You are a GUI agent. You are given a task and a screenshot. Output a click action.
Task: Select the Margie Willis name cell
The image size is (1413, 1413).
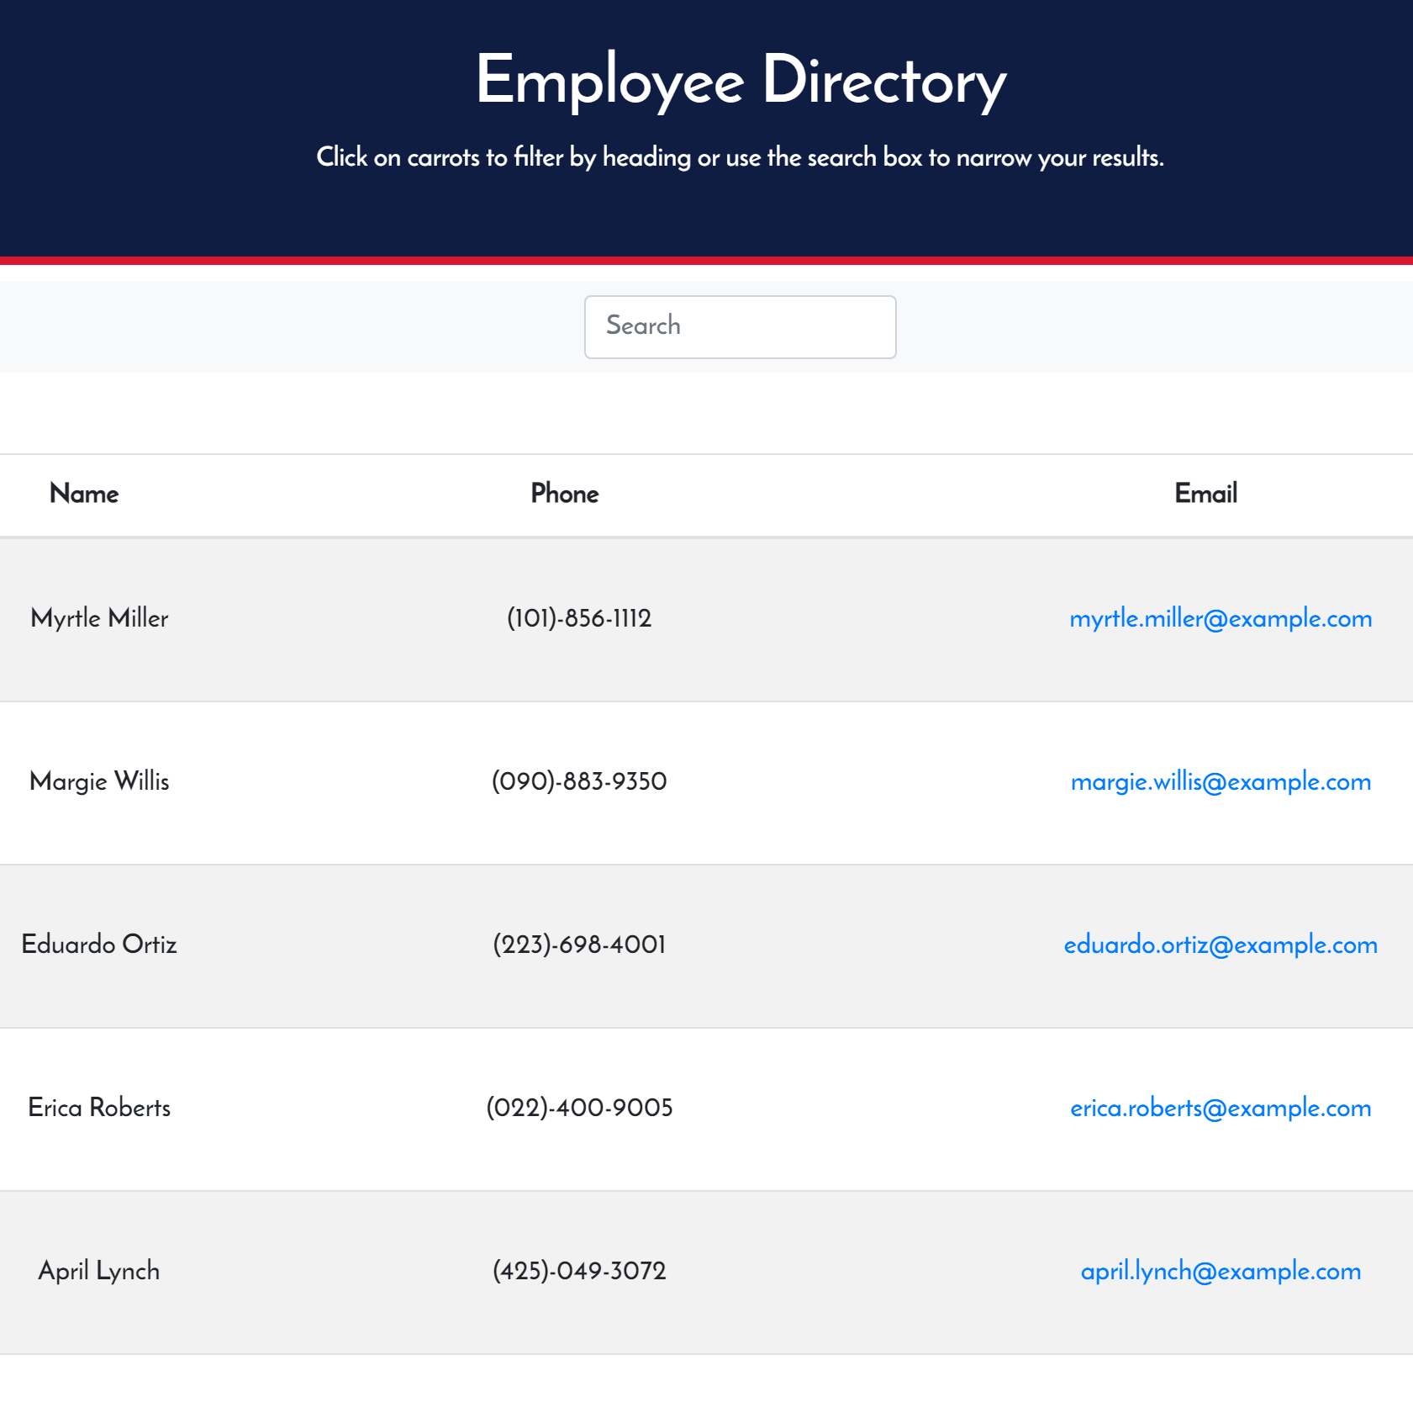coord(99,782)
